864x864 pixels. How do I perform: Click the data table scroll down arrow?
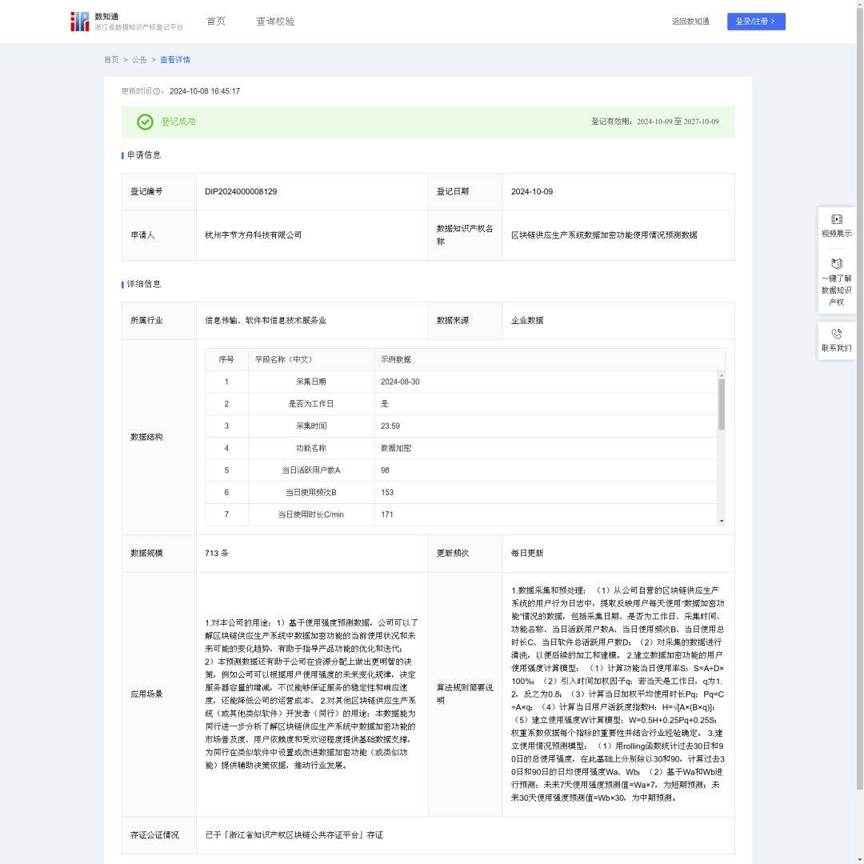tap(722, 522)
